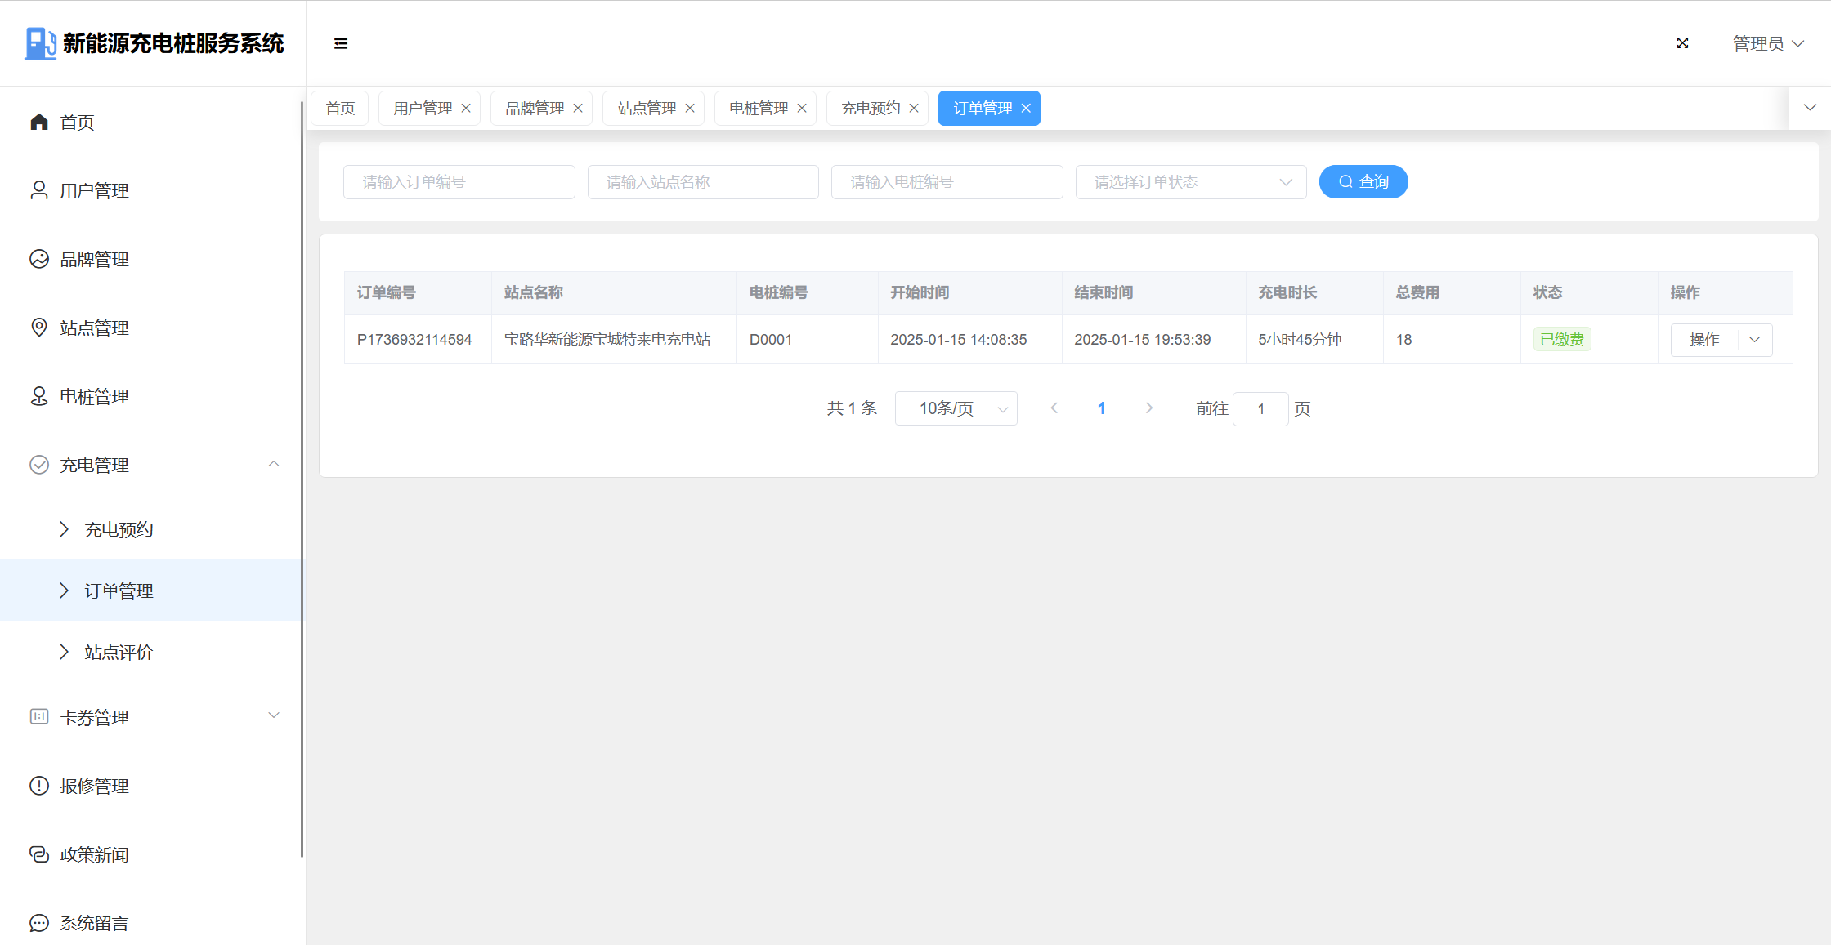Image resolution: width=1831 pixels, height=945 pixels.
Task: Click the 查询 search button
Action: pos(1363,182)
